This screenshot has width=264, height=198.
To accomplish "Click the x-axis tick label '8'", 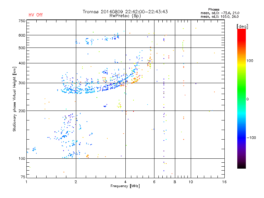I will point(175,182).
